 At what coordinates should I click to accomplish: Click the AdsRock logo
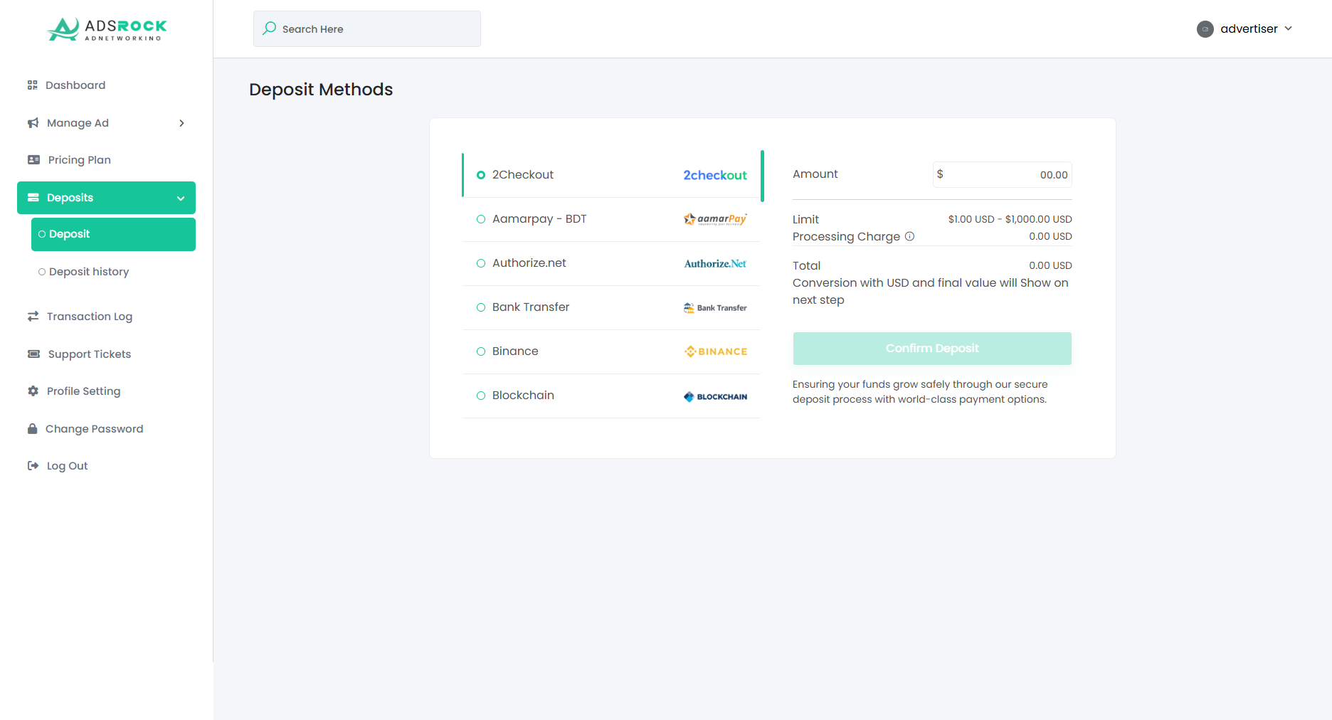coord(105,29)
